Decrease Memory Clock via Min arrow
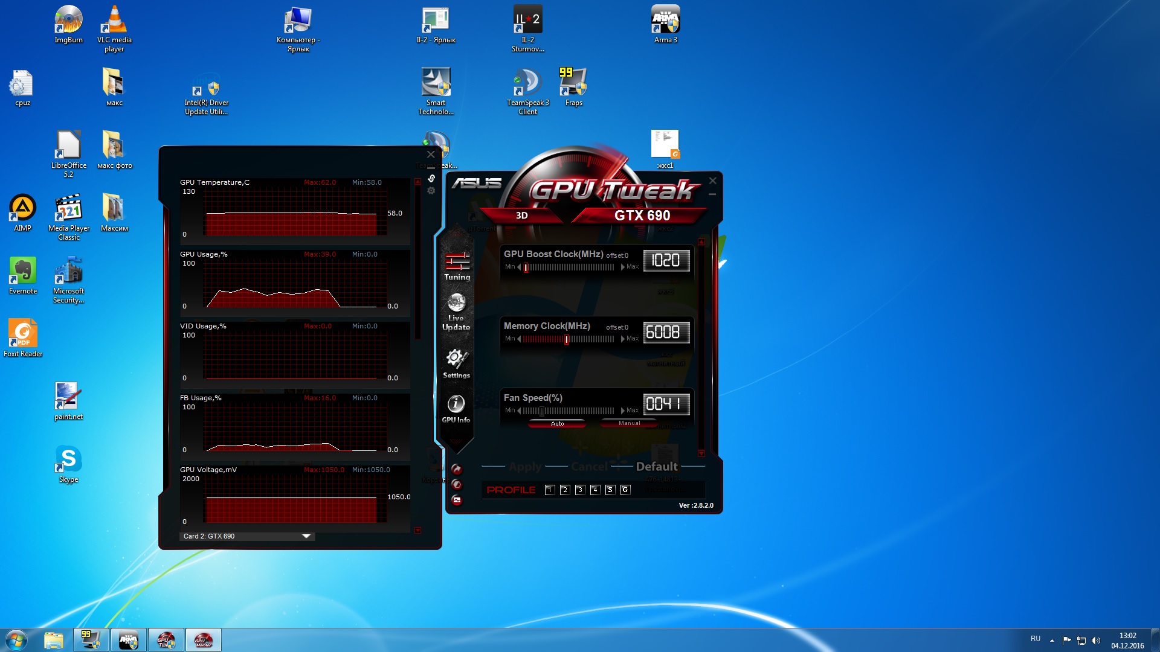Viewport: 1160px width, 652px height. click(x=519, y=339)
